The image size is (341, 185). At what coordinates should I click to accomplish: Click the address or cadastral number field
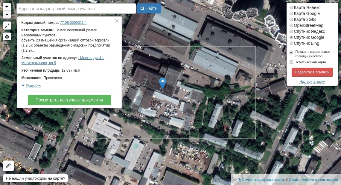[x=76, y=9]
